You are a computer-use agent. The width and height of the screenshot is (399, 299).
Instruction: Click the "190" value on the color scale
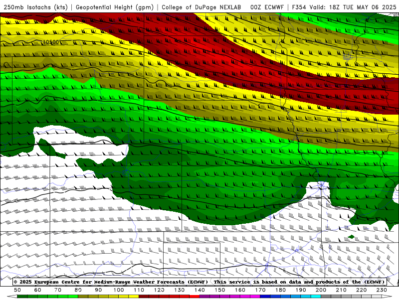tap(301, 290)
